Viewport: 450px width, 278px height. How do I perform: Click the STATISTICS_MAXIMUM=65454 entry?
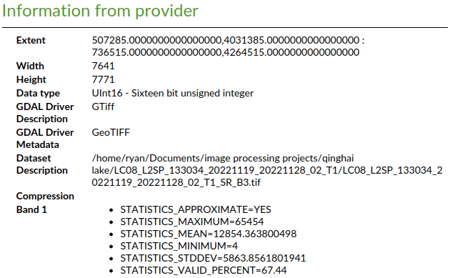191,222
